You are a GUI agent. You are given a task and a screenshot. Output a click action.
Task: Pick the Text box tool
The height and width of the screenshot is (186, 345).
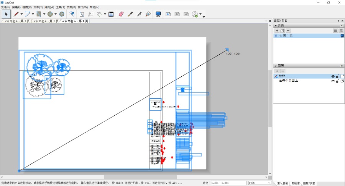[82, 14]
